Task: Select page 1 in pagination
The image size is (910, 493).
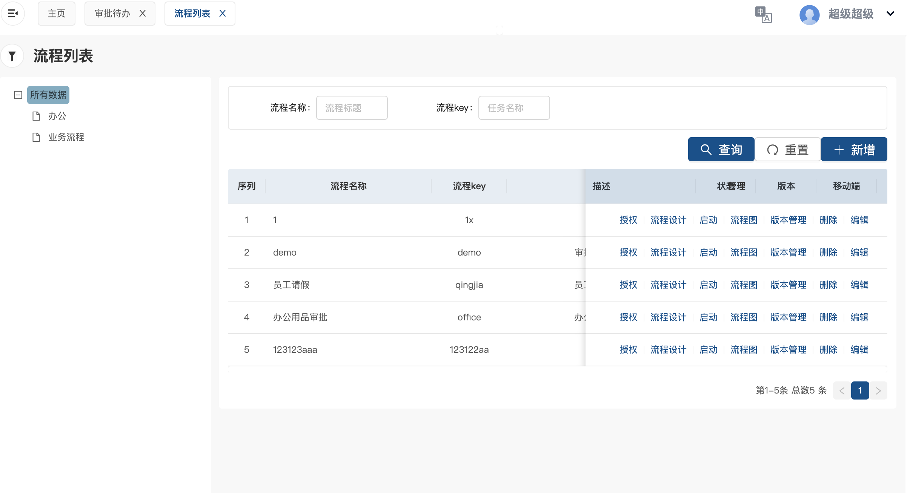Action: click(x=860, y=390)
